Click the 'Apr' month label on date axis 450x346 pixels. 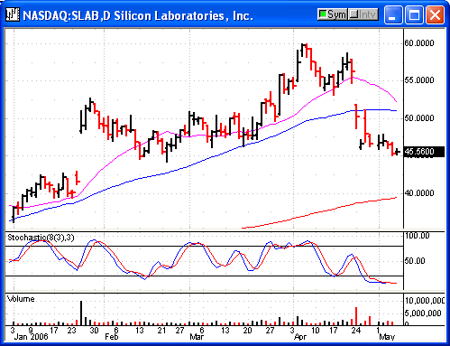300,337
